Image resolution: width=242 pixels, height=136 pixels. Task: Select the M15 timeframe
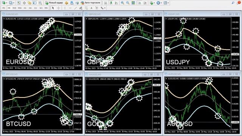pos(14,8)
